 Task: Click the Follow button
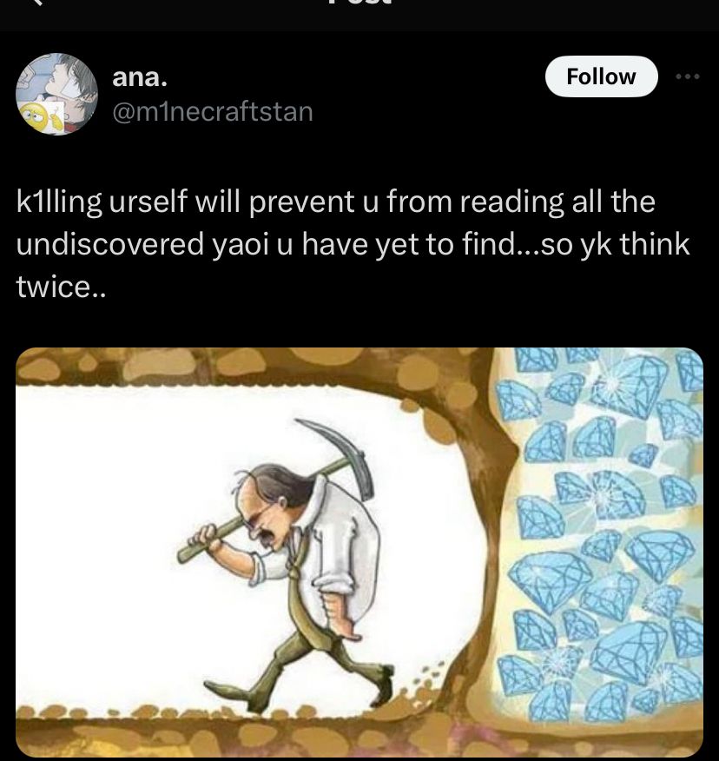coord(601,76)
